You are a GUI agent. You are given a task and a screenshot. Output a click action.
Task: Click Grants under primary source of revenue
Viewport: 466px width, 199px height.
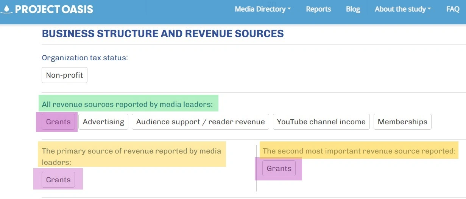click(x=58, y=180)
